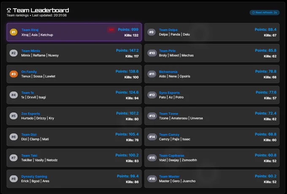Open the Team Mimix team link
The height and width of the screenshot is (194, 287).
pos(30,51)
